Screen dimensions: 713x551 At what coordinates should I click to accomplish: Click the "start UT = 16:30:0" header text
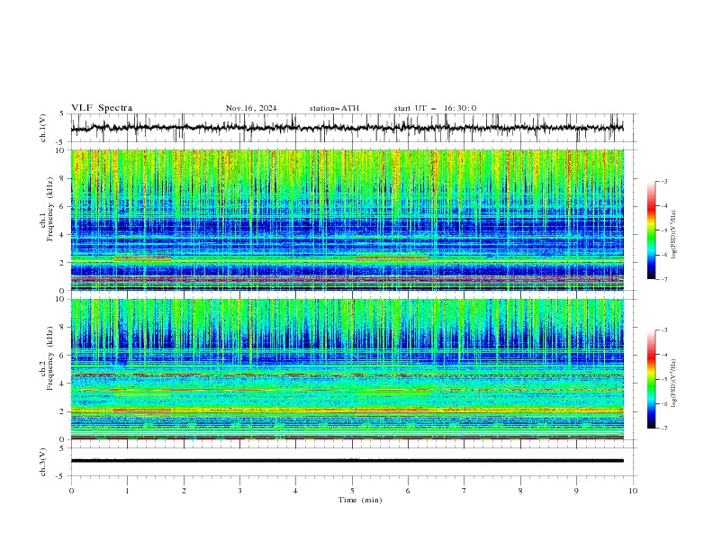(x=435, y=108)
